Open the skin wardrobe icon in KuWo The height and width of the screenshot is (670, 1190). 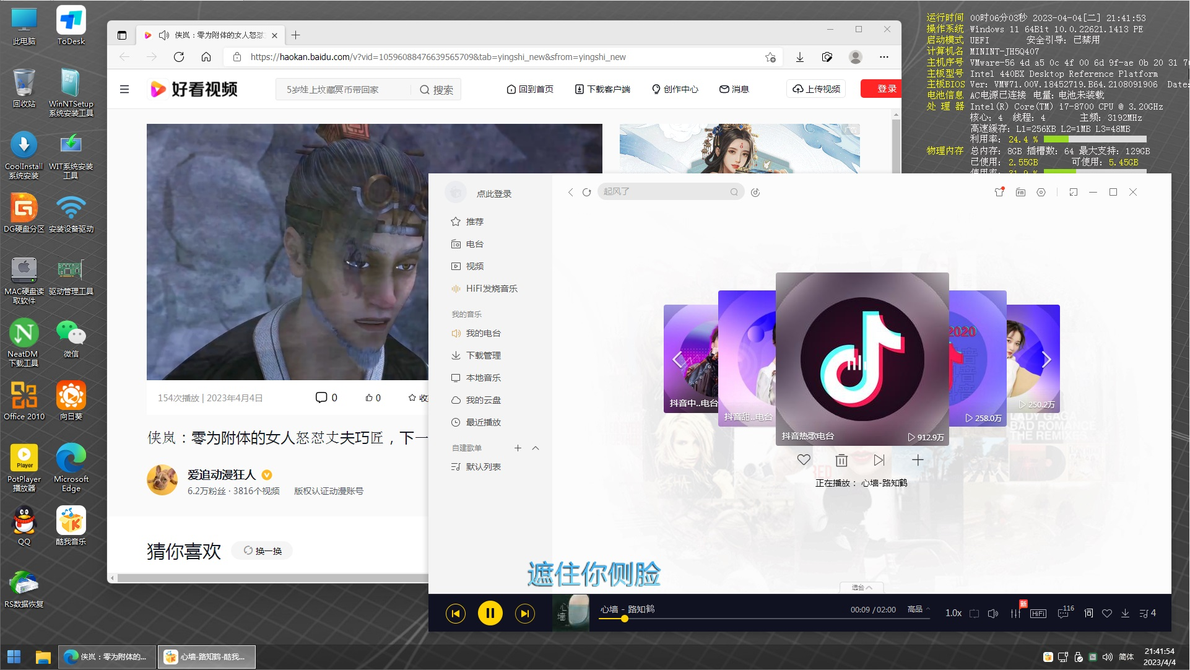[999, 192]
